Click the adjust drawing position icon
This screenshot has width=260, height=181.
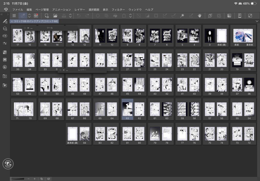[x=191, y=16]
